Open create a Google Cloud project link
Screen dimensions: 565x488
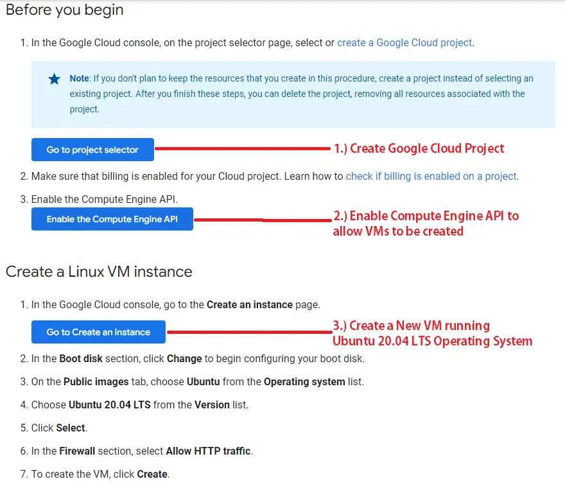click(x=404, y=43)
